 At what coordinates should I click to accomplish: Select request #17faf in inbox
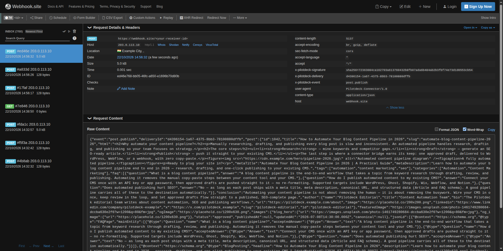(41, 90)
